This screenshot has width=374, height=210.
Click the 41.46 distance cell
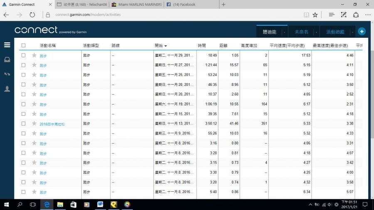click(x=233, y=123)
